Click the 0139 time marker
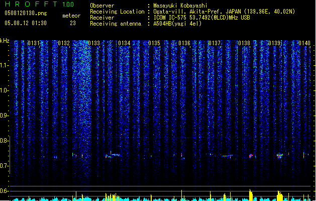The height and width of the screenshot is (201, 316). [x=274, y=43]
